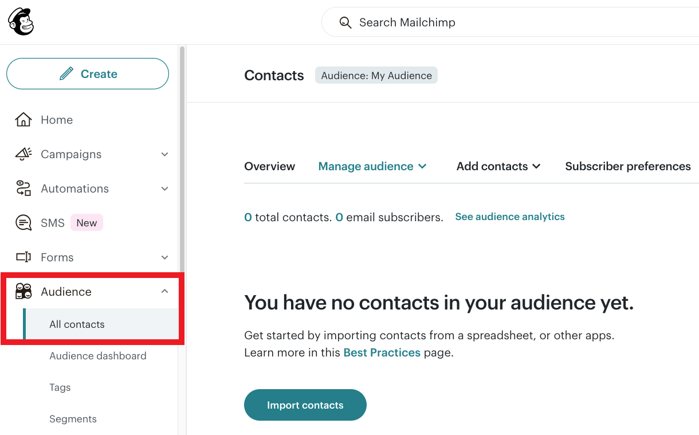Open the Manage audience dropdown
Screen dimensions: 699x435
tap(372, 166)
